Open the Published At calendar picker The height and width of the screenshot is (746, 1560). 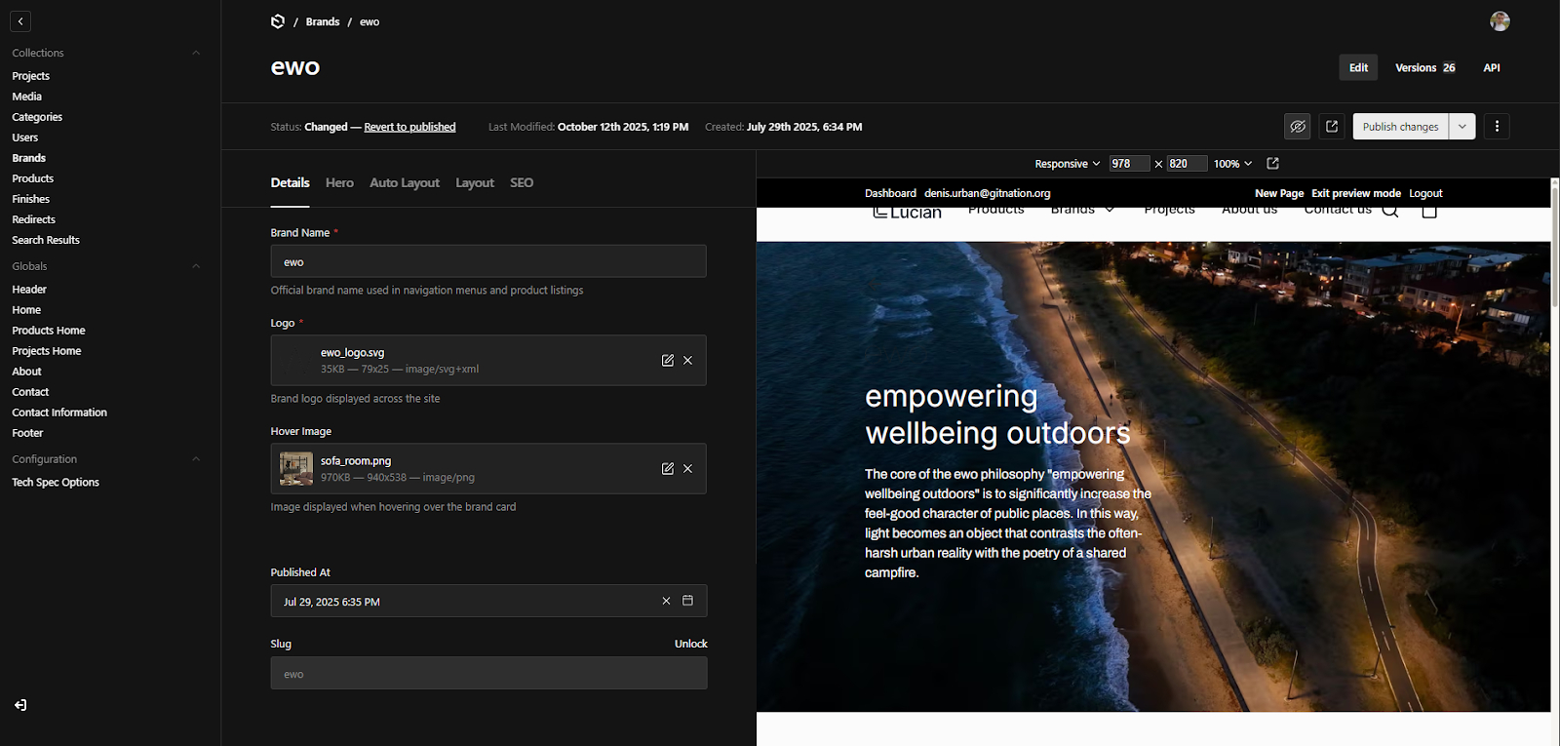click(x=687, y=601)
